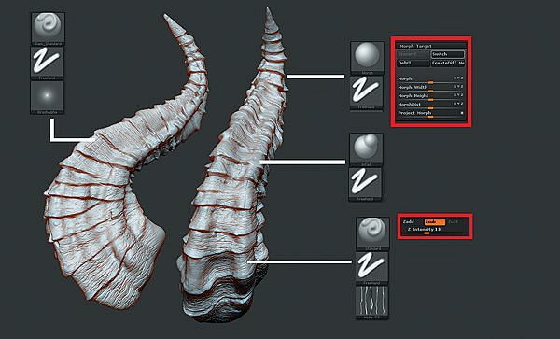Click the CreateDiff Mesh button
The height and width of the screenshot is (339, 560).
click(x=448, y=63)
